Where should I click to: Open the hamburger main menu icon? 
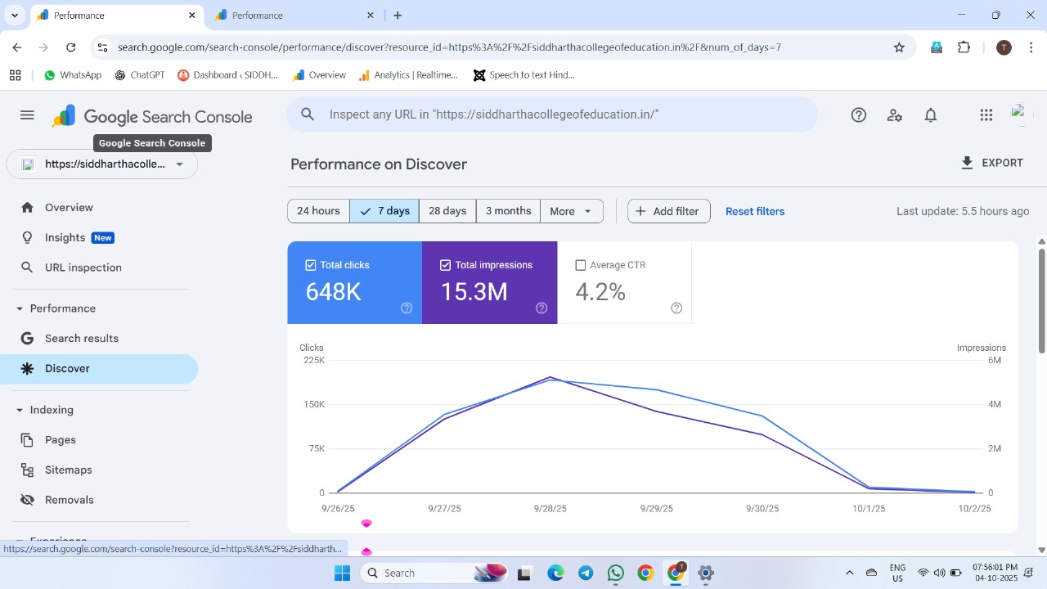pyautogui.click(x=27, y=115)
